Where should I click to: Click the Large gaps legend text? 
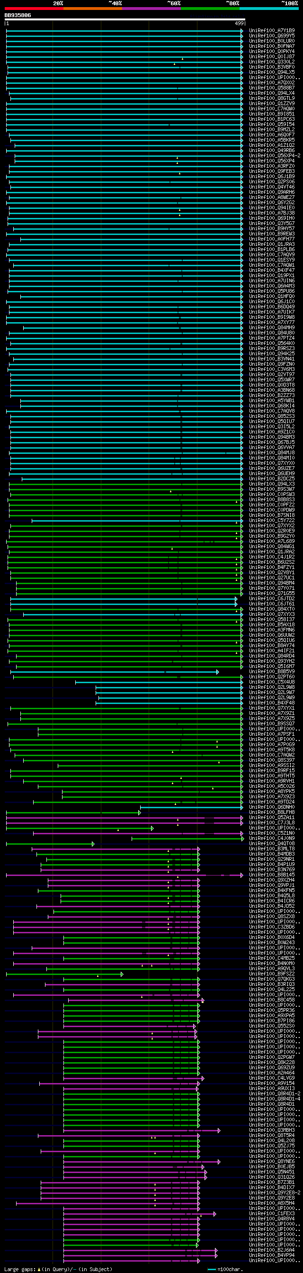point(58,1269)
